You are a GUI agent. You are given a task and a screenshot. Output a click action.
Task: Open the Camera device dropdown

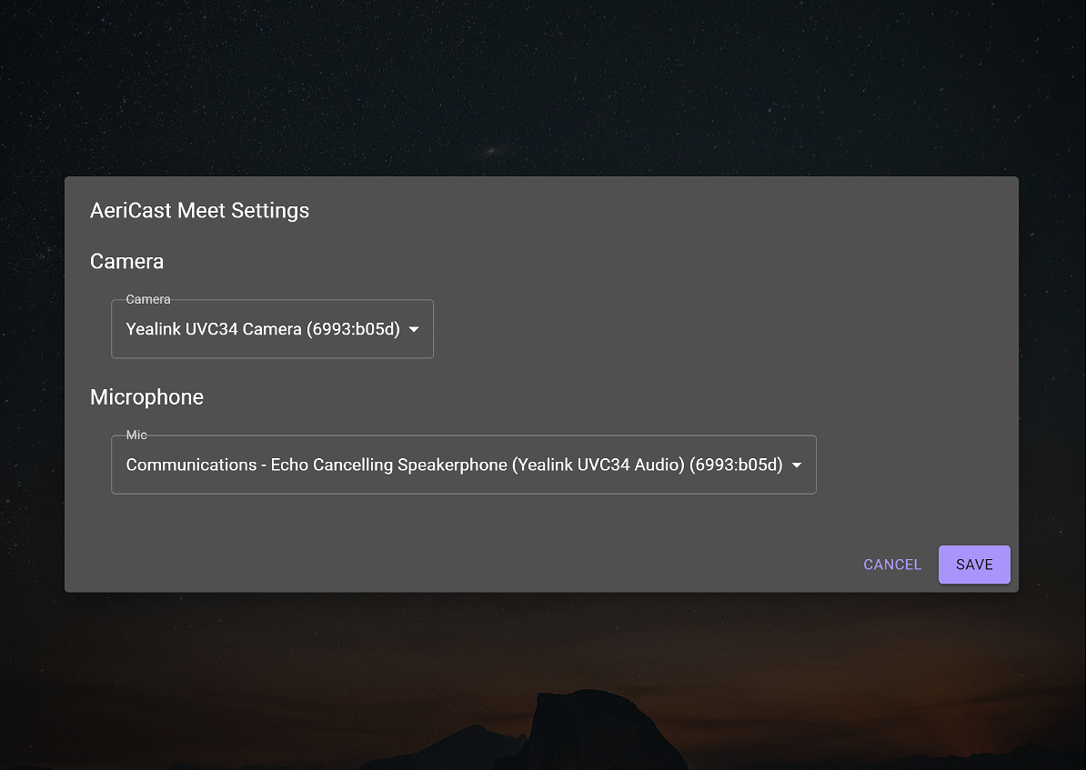click(272, 329)
